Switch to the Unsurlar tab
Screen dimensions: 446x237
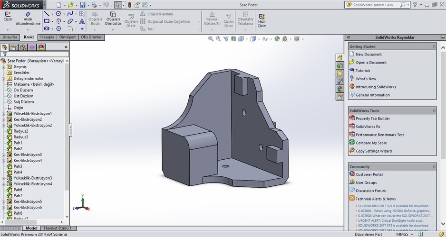pyautogui.click(x=10, y=37)
